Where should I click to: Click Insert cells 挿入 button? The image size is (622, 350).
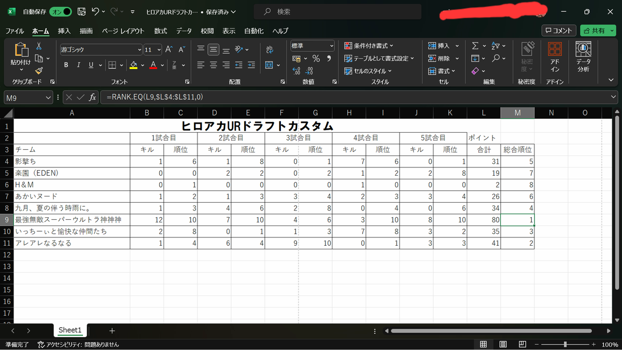[x=440, y=46]
